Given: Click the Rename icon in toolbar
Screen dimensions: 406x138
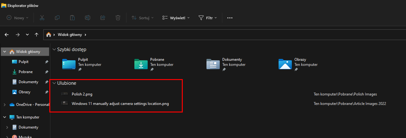Looking at the screenshot, I should tap(88, 18).
